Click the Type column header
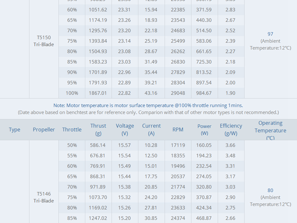The width and height of the screenshot is (297, 223). point(14,129)
